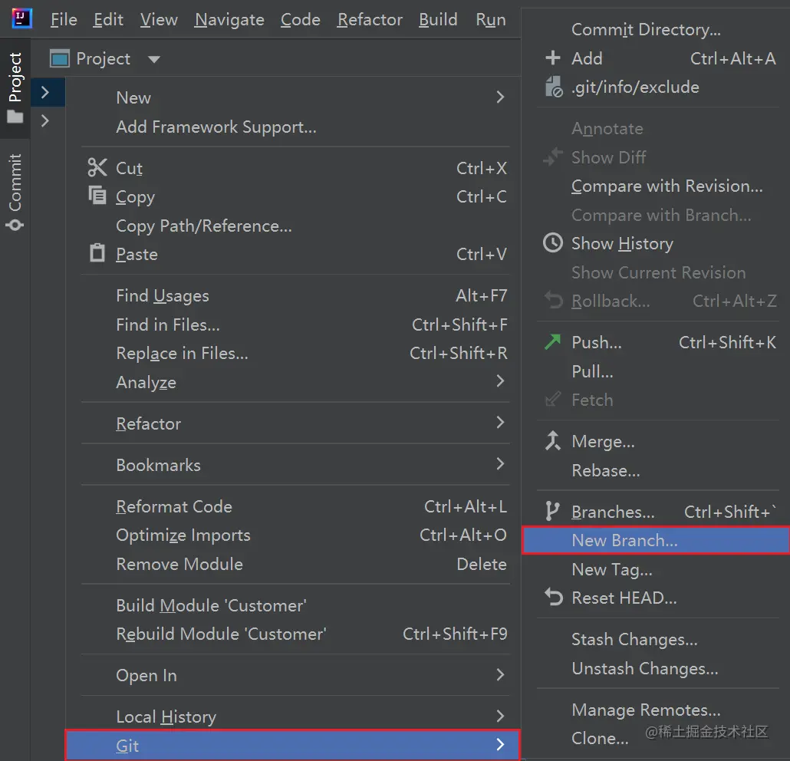Click the plus icon beside Add
The image size is (790, 761).
pos(552,58)
